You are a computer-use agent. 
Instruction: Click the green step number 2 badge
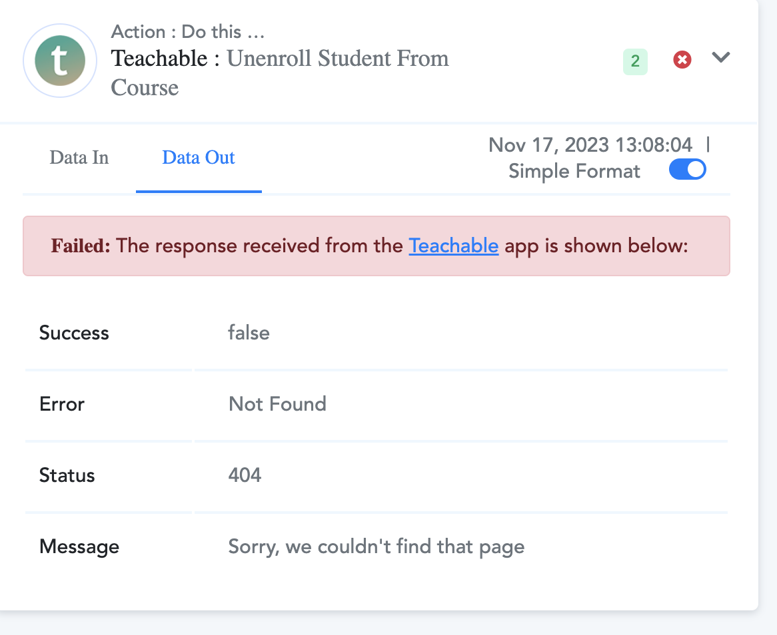coord(635,61)
